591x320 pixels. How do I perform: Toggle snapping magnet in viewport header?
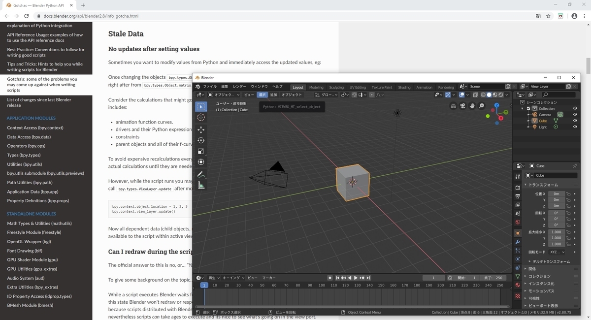pos(354,95)
